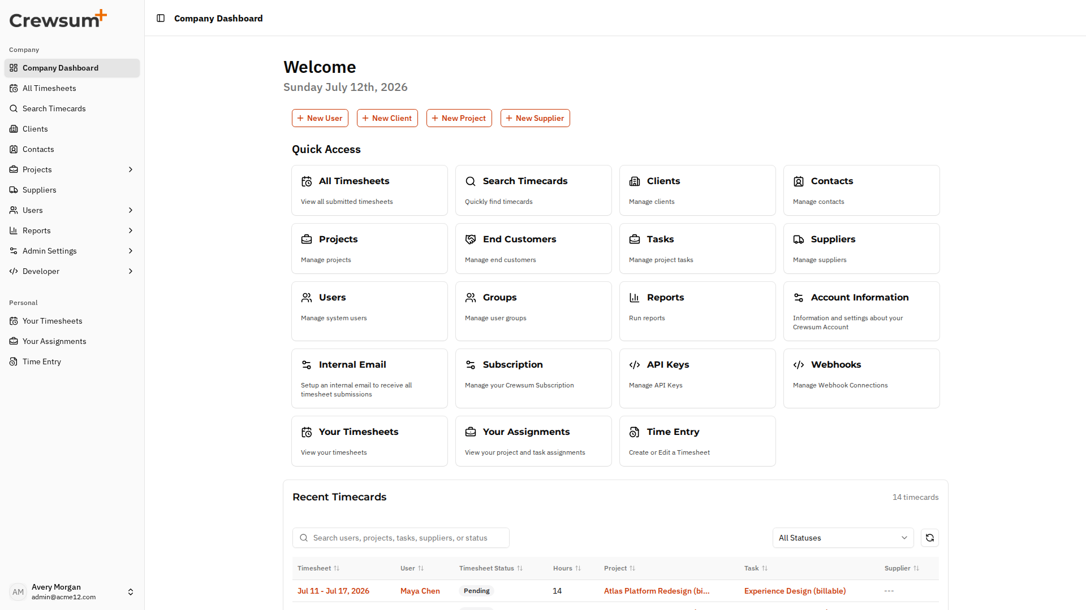Viewport: 1086px width, 610px height.
Task: Open the API Keys card
Action: tap(697, 378)
